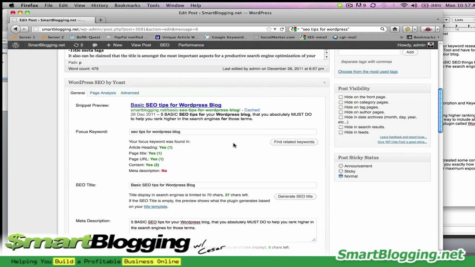475x267 pixels.
Task: Bookmark page using the star icon
Action: (269, 29)
